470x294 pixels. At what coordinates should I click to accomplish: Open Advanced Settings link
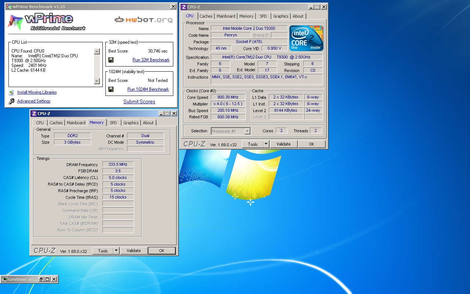34,101
